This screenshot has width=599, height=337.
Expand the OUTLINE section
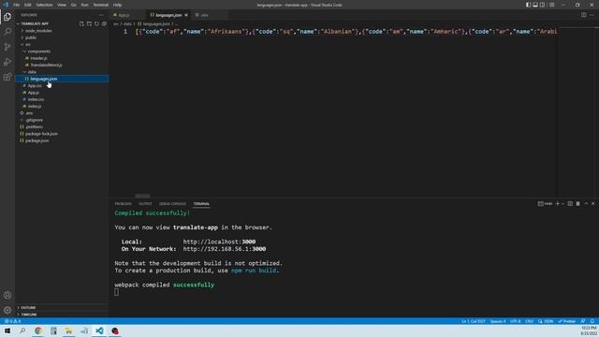(x=28, y=308)
